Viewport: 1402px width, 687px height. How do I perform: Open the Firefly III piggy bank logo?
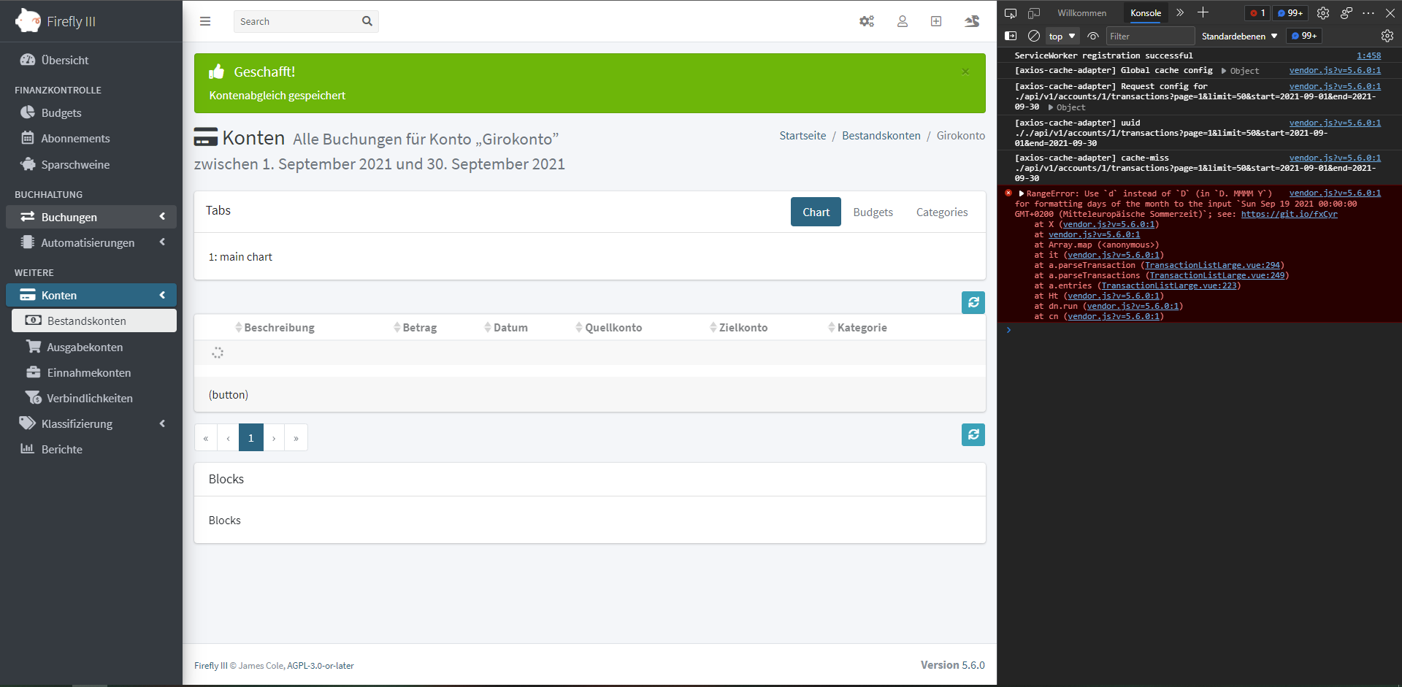28,20
